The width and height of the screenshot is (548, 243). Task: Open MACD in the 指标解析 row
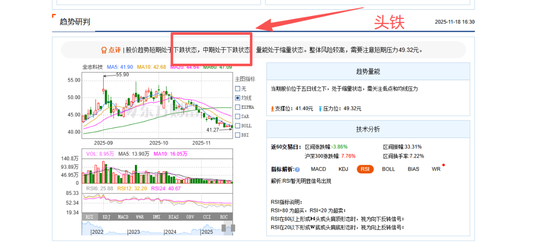tap(319, 169)
